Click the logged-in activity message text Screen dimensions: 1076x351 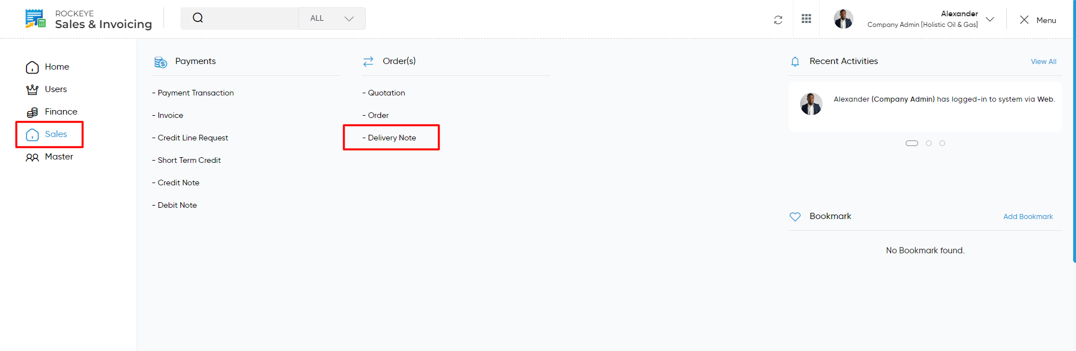coord(945,99)
